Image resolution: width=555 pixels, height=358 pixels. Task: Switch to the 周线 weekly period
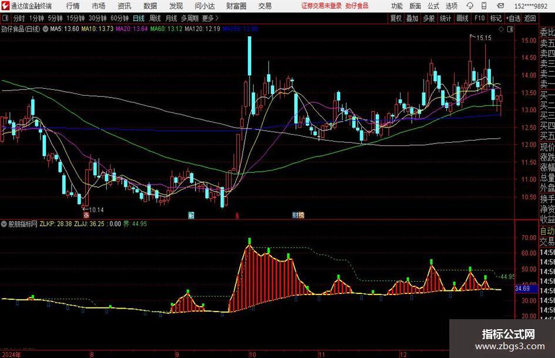click(x=155, y=18)
